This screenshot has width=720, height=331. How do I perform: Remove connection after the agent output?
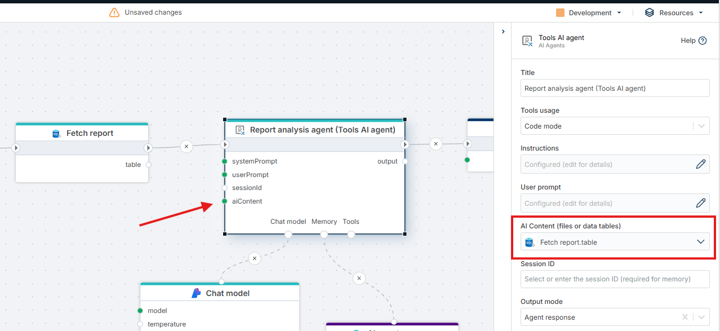coord(435,144)
